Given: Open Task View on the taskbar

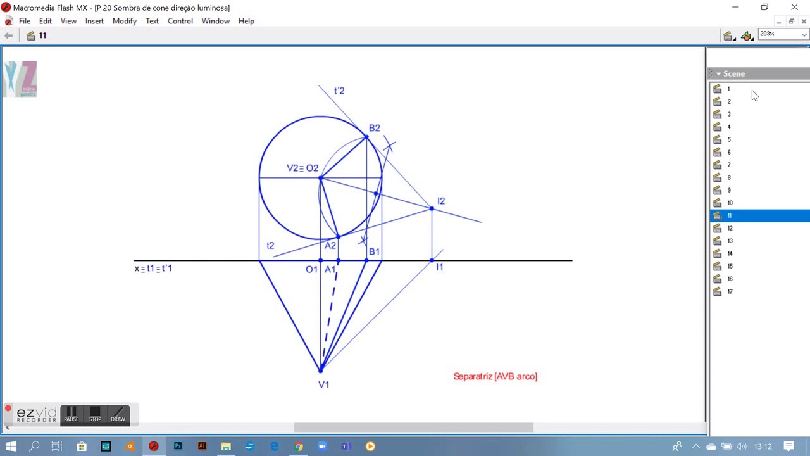Looking at the screenshot, I should click(57, 446).
